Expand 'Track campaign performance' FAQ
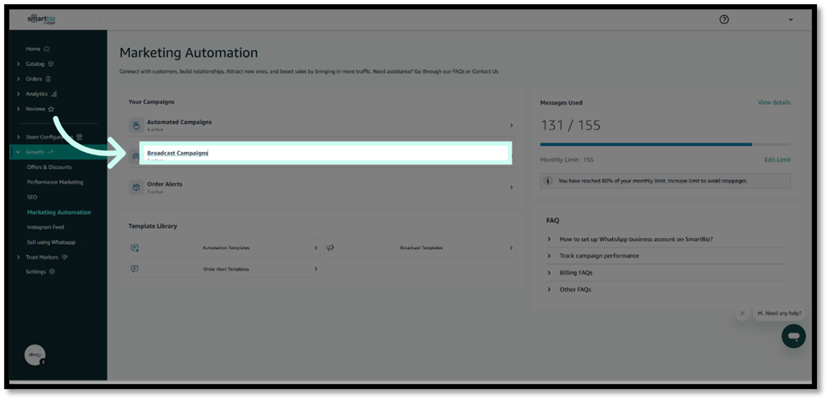Image resolution: width=828 pixels, height=400 pixels. (598, 256)
